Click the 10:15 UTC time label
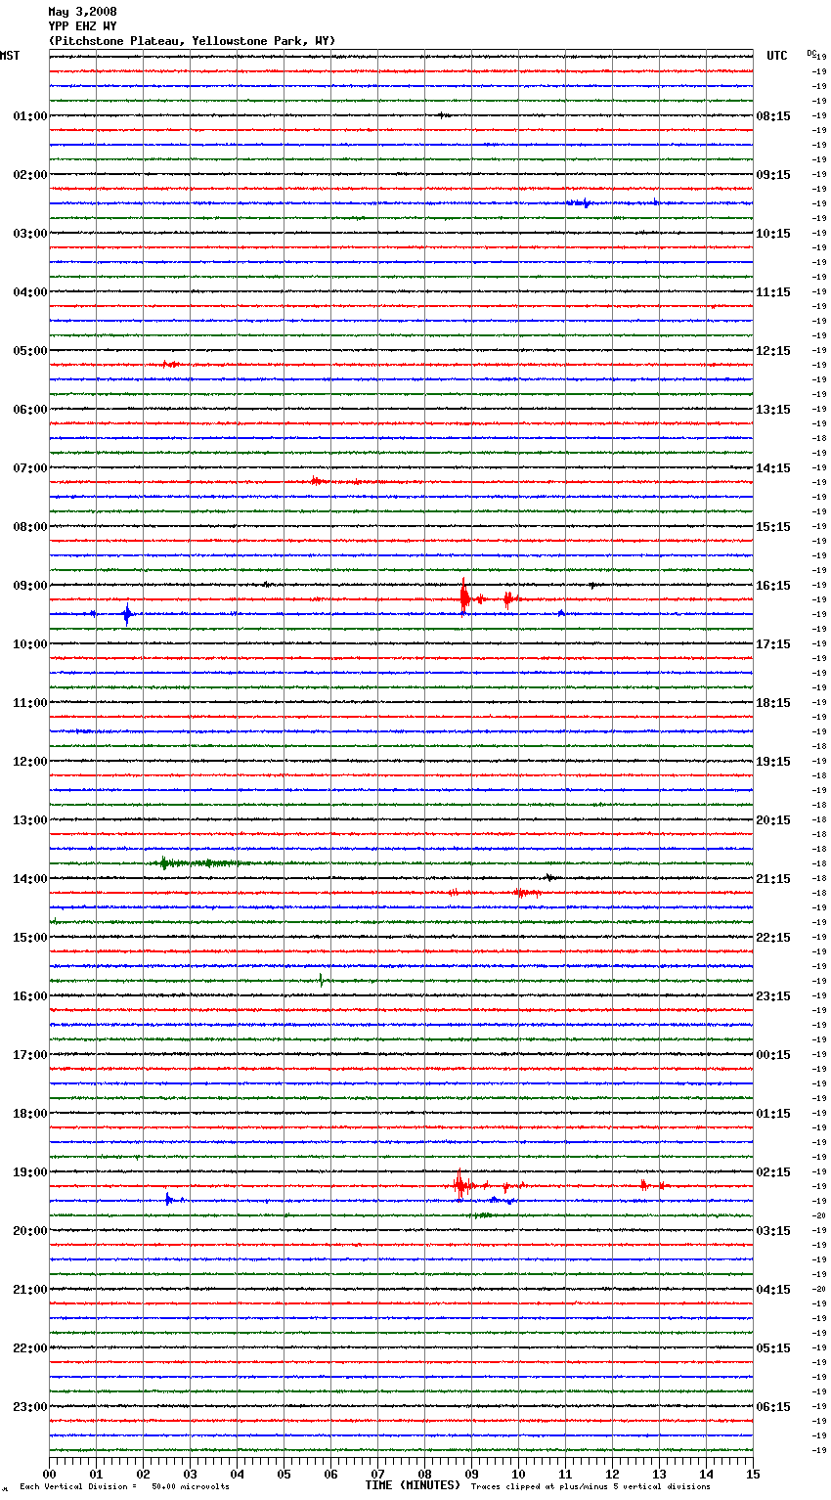This screenshot has width=831, height=1500. (773, 234)
